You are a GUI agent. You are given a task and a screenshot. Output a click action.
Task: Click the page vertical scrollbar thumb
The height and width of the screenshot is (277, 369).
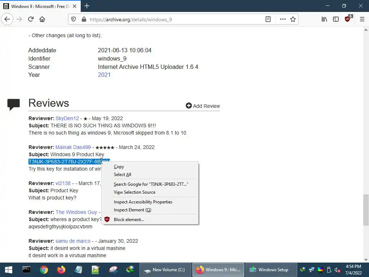[x=366, y=210]
